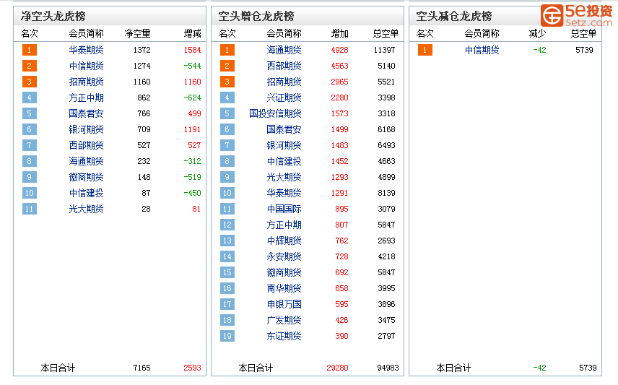Image resolution: width=618 pixels, height=385 pixels.
Task: Select the 净空头龙虎榜 panel title
Action: click(x=53, y=16)
